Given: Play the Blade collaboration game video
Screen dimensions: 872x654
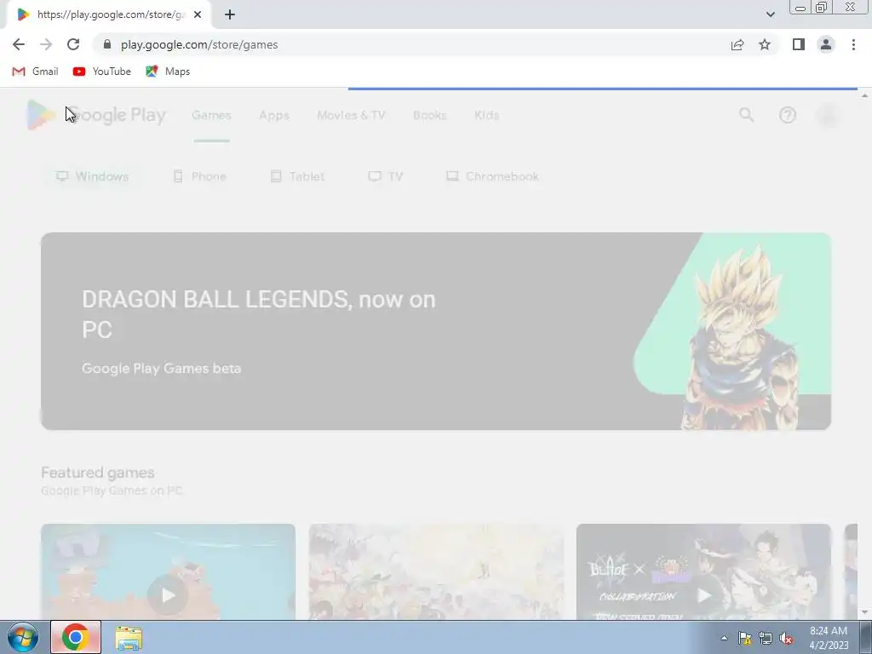Looking at the screenshot, I should coord(704,595).
